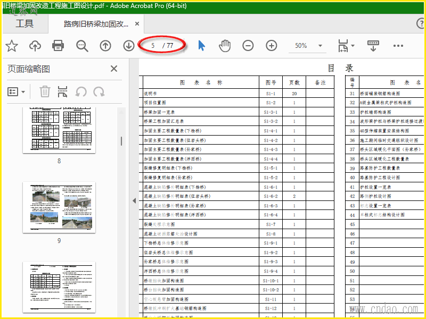Open the find text magnifier tool

(x=82, y=46)
